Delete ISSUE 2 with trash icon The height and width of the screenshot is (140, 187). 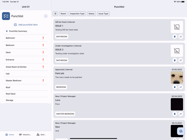(x=175, y=60)
